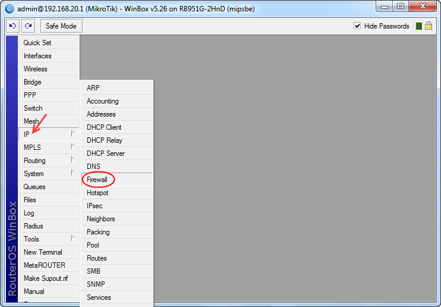This screenshot has width=441, height=307.
Task: Launch New Terminal
Action: pyautogui.click(x=43, y=252)
